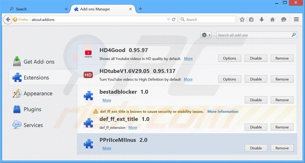Click More link under PPrIIceMIInus
The height and width of the screenshot is (163, 305).
(107, 148)
